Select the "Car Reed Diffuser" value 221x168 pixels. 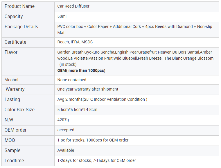point(74,6)
